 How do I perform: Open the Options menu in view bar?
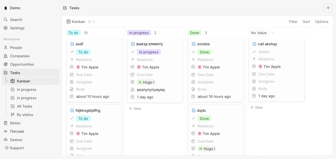321,22
